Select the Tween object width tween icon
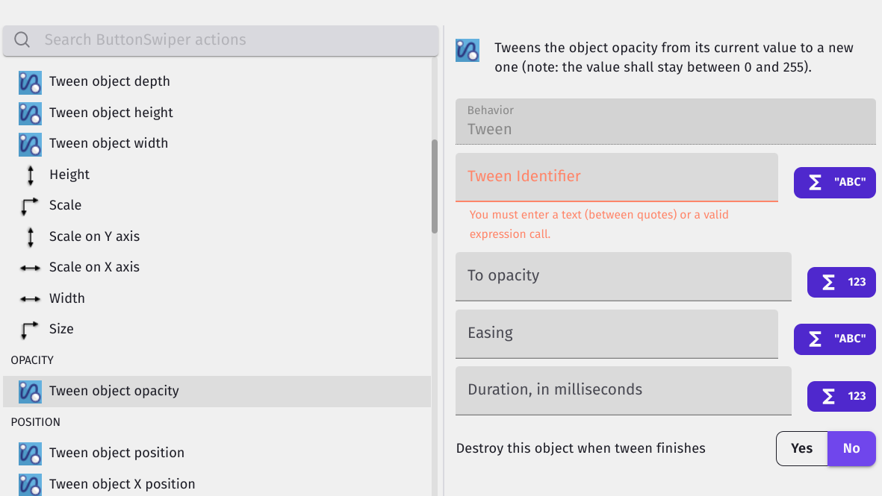 (30, 144)
